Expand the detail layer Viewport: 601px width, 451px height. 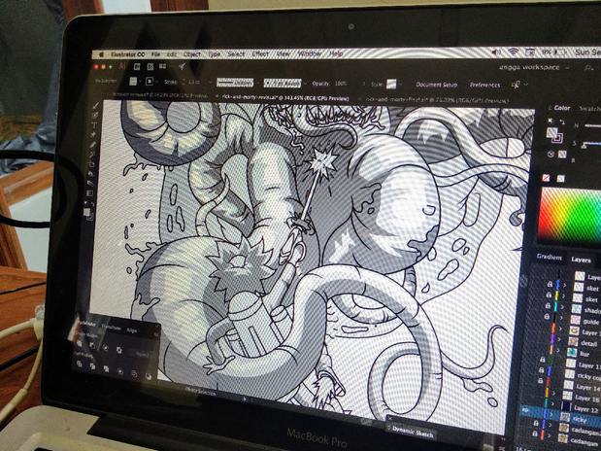[x=559, y=339]
